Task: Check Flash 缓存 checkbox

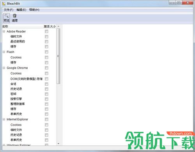Action: pyautogui.click(x=46, y=63)
